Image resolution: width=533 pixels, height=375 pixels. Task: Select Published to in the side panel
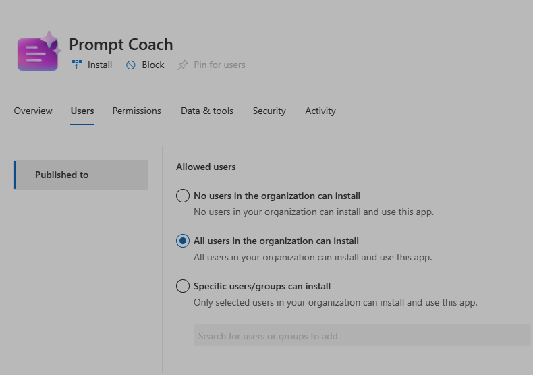[x=81, y=175]
